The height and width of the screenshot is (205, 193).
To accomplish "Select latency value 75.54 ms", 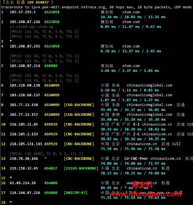I will pos(109,149).
